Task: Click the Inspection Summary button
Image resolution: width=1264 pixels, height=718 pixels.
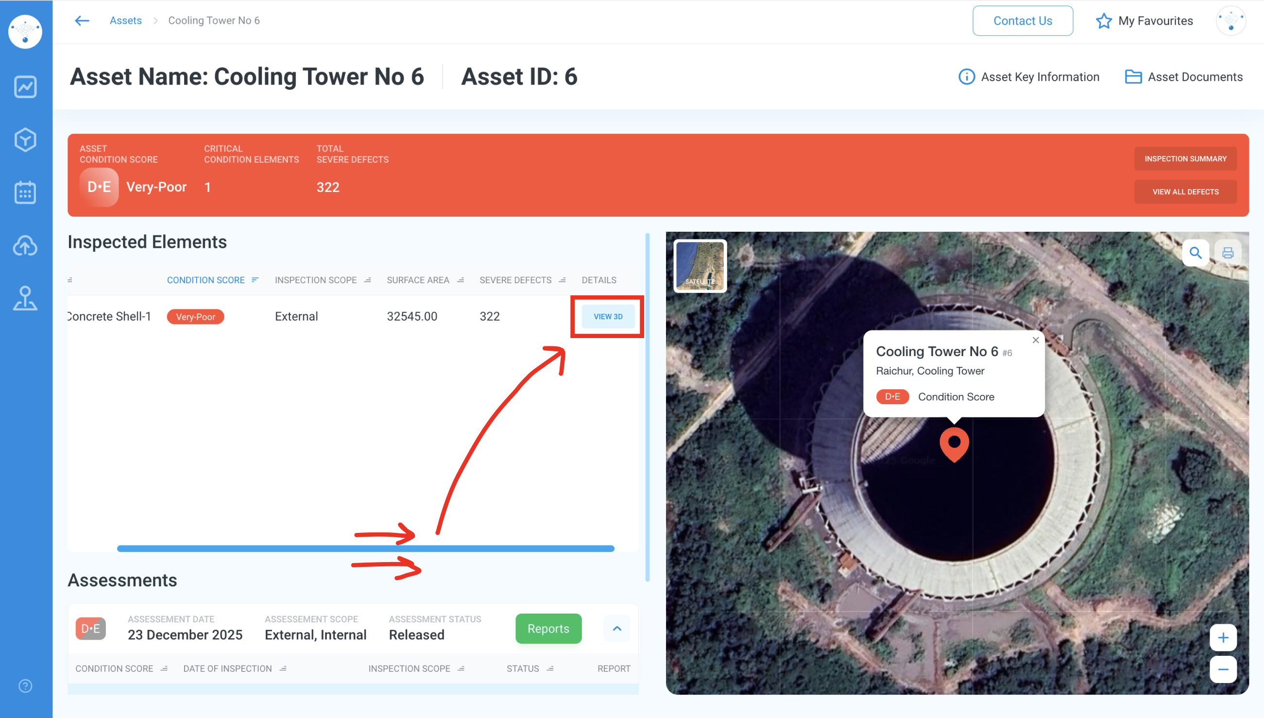Action: 1185,159
